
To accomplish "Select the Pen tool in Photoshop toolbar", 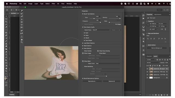I will 6,57.
